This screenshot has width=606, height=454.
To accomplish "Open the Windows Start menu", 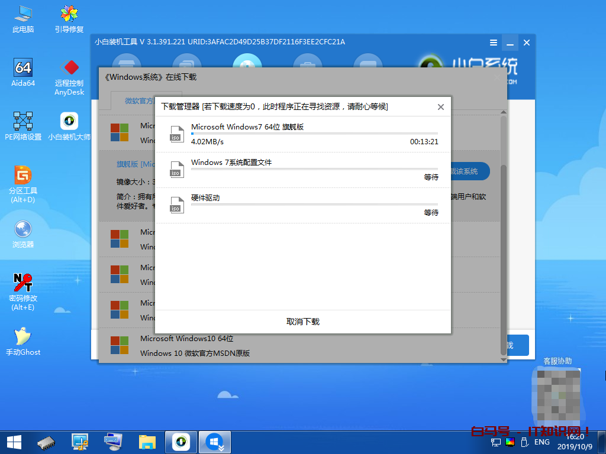I will [14, 442].
